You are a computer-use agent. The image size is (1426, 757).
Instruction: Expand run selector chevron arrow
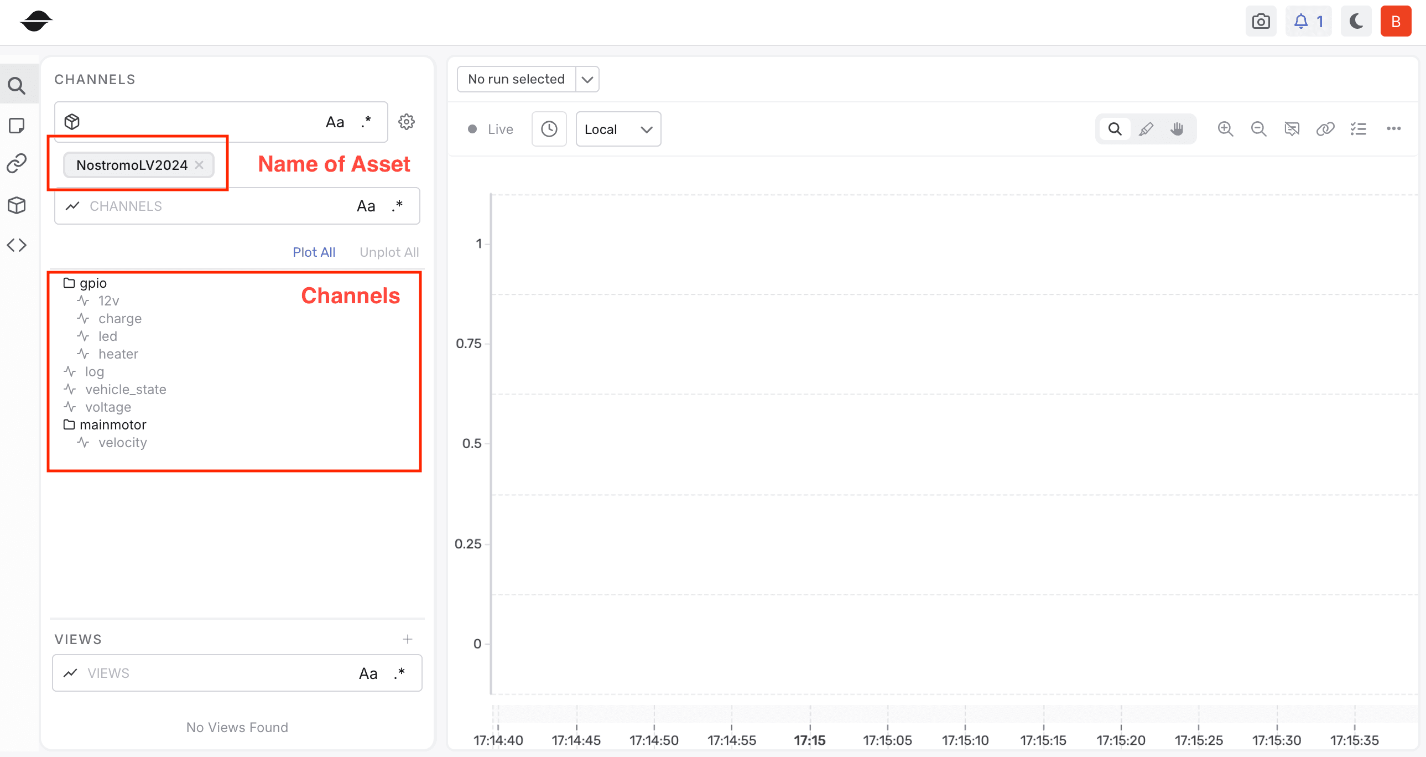point(587,79)
